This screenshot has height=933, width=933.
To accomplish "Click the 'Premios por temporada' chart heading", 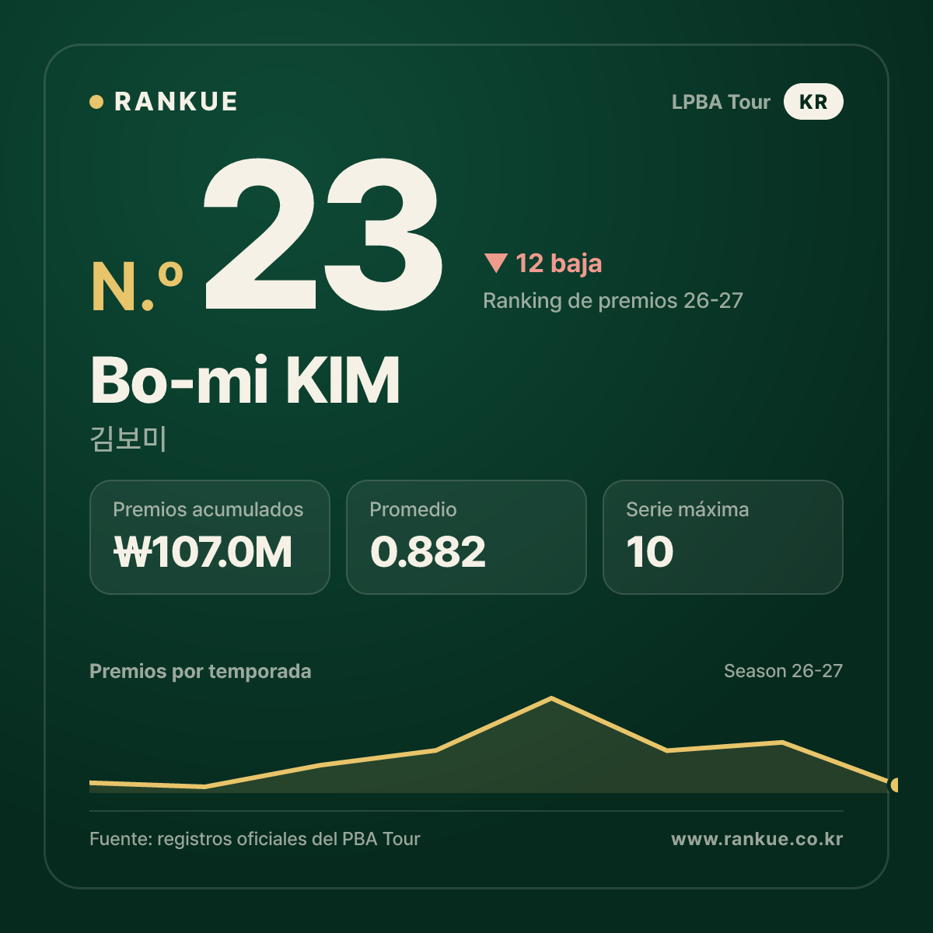I will pos(201,672).
